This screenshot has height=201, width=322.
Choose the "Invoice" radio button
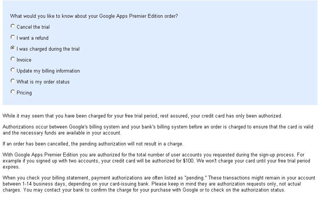[x=13, y=59]
